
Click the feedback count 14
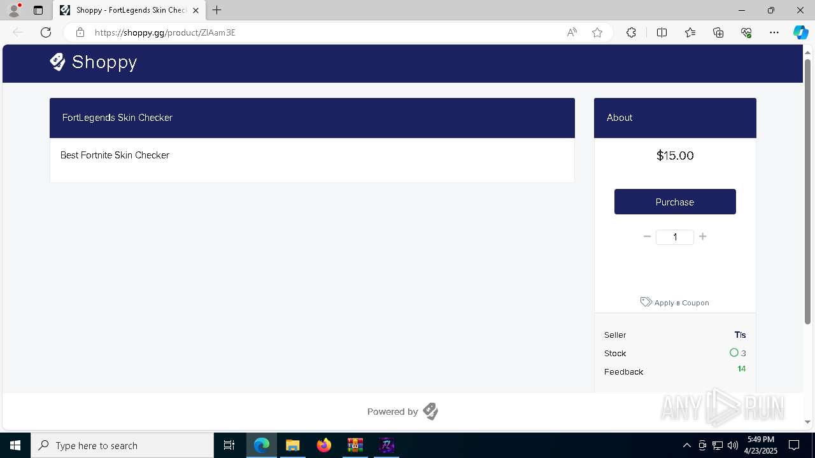click(x=741, y=369)
